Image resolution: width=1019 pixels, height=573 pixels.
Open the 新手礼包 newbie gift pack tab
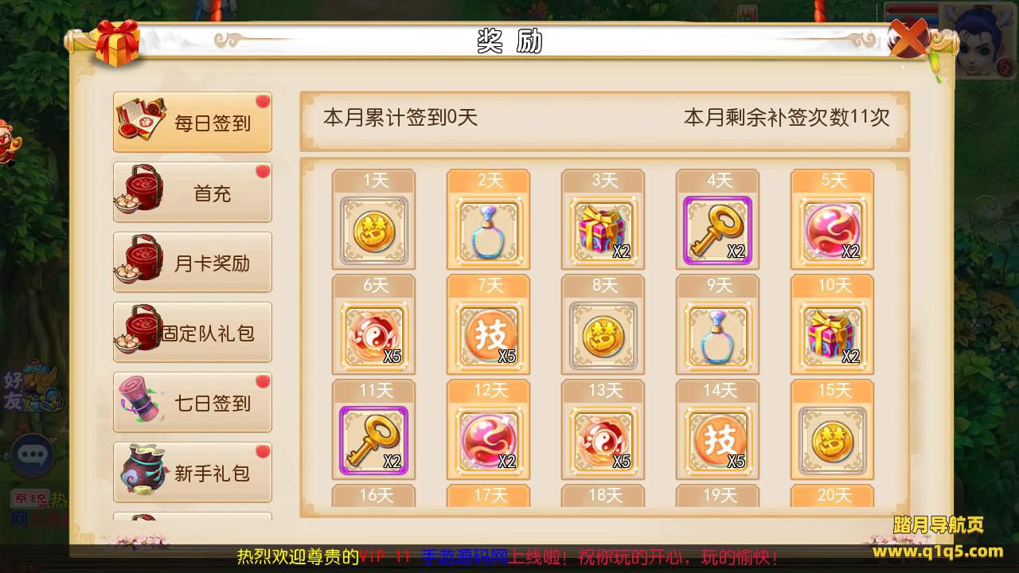(x=193, y=472)
